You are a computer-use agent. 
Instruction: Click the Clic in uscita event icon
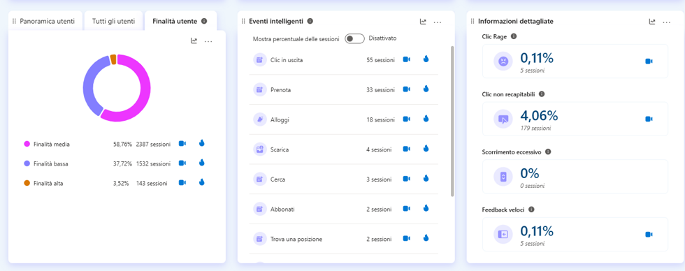pos(260,60)
